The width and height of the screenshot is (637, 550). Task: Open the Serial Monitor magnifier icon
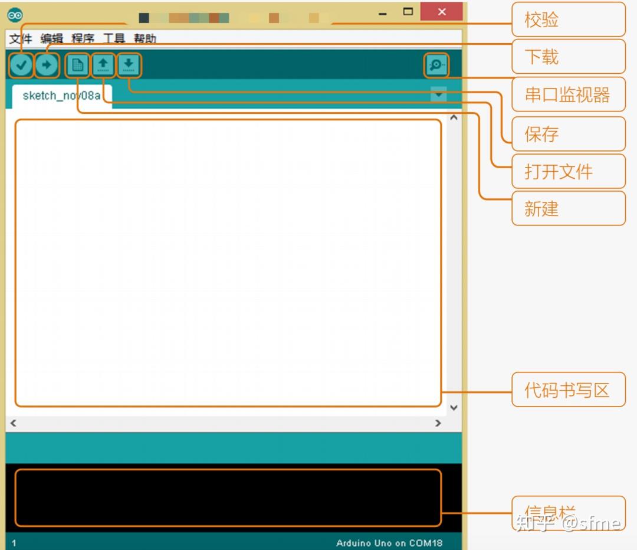(436, 65)
